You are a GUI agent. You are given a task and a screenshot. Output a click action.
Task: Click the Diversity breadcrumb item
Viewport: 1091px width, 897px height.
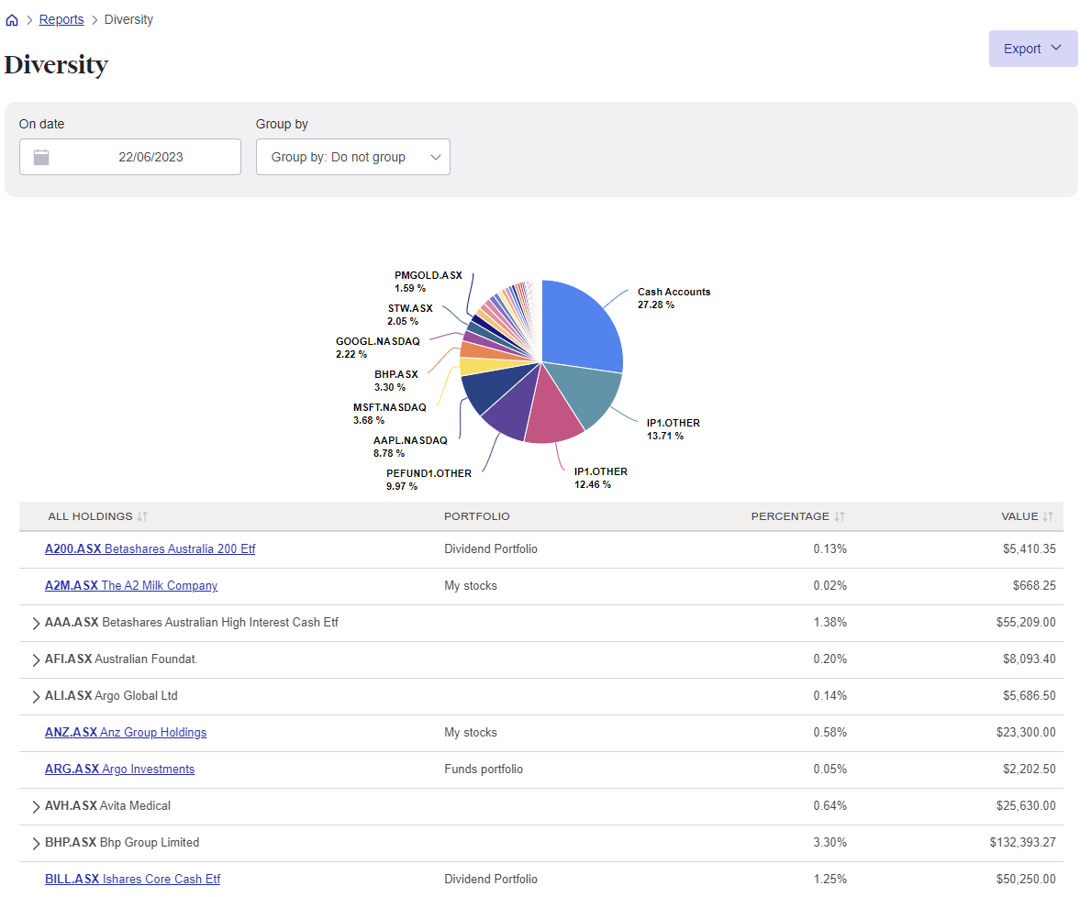pyautogui.click(x=128, y=18)
